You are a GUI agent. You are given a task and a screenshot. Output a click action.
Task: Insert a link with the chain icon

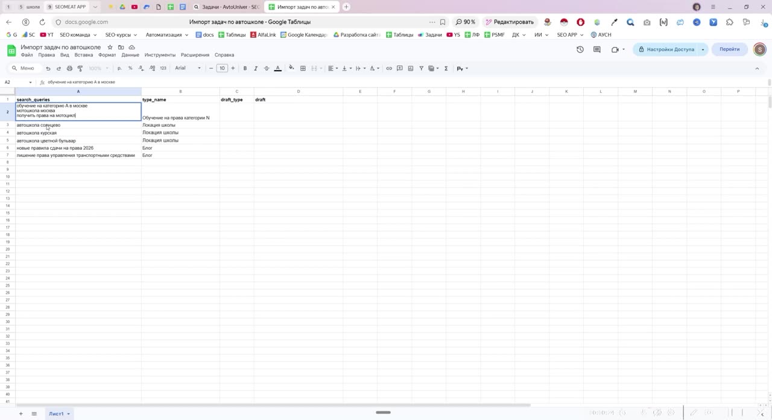[x=389, y=68]
